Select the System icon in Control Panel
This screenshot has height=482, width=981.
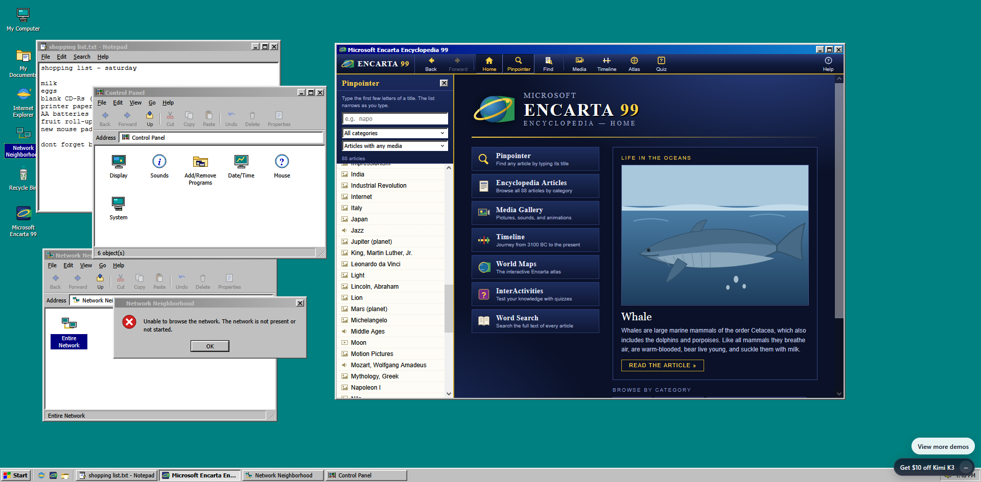tap(119, 208)
